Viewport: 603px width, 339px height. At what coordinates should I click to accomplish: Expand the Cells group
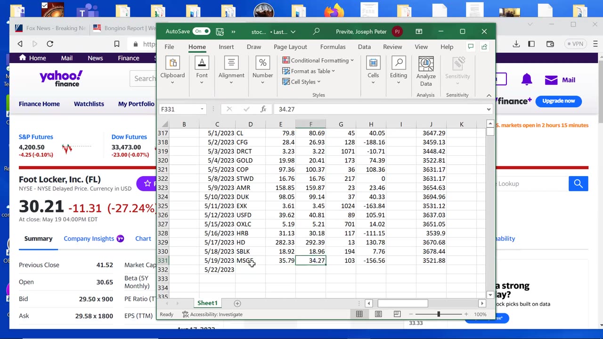coord(373,71)
